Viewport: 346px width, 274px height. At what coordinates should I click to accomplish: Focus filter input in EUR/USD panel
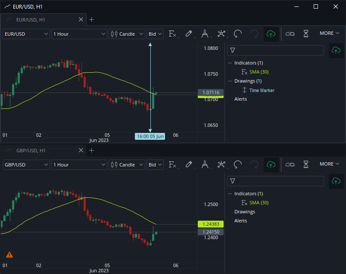(275, 50)
